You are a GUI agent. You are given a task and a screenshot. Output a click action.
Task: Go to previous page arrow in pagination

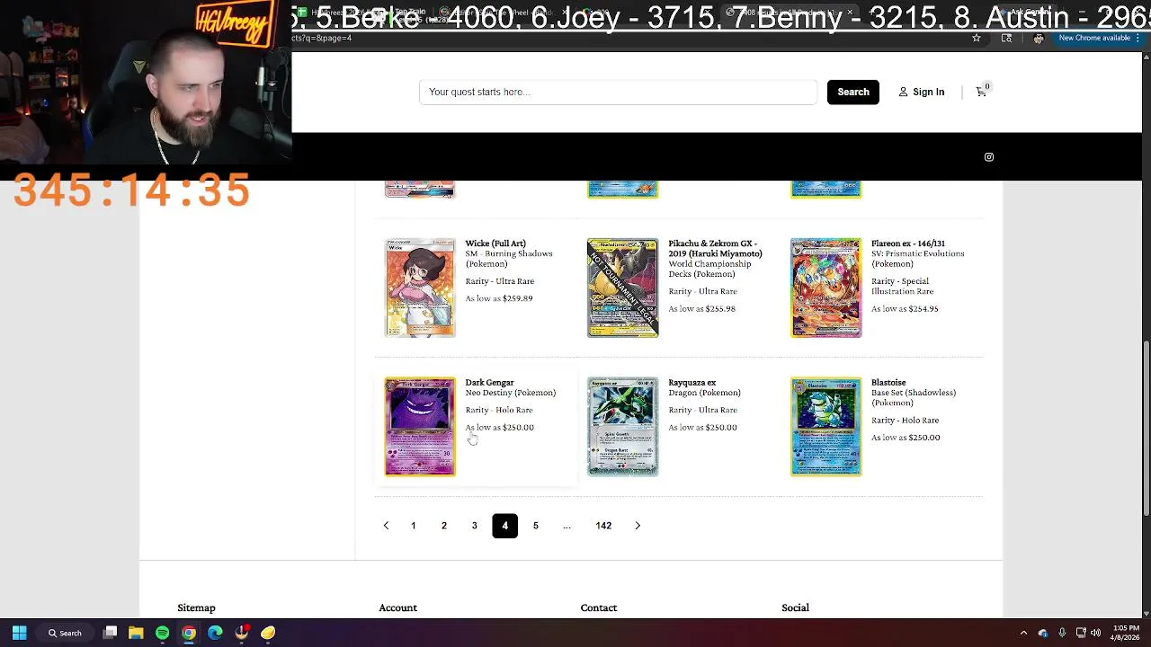[386, 526]
